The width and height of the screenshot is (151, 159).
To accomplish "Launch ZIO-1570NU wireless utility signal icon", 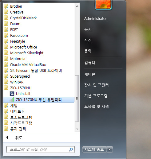I will click(12, 100).
